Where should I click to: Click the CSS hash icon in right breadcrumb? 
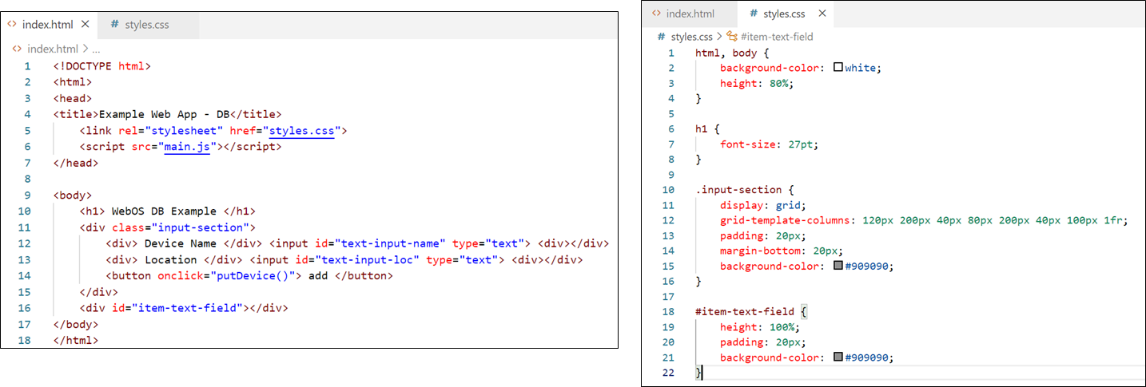pyautogui.click(x=661, y=37)
